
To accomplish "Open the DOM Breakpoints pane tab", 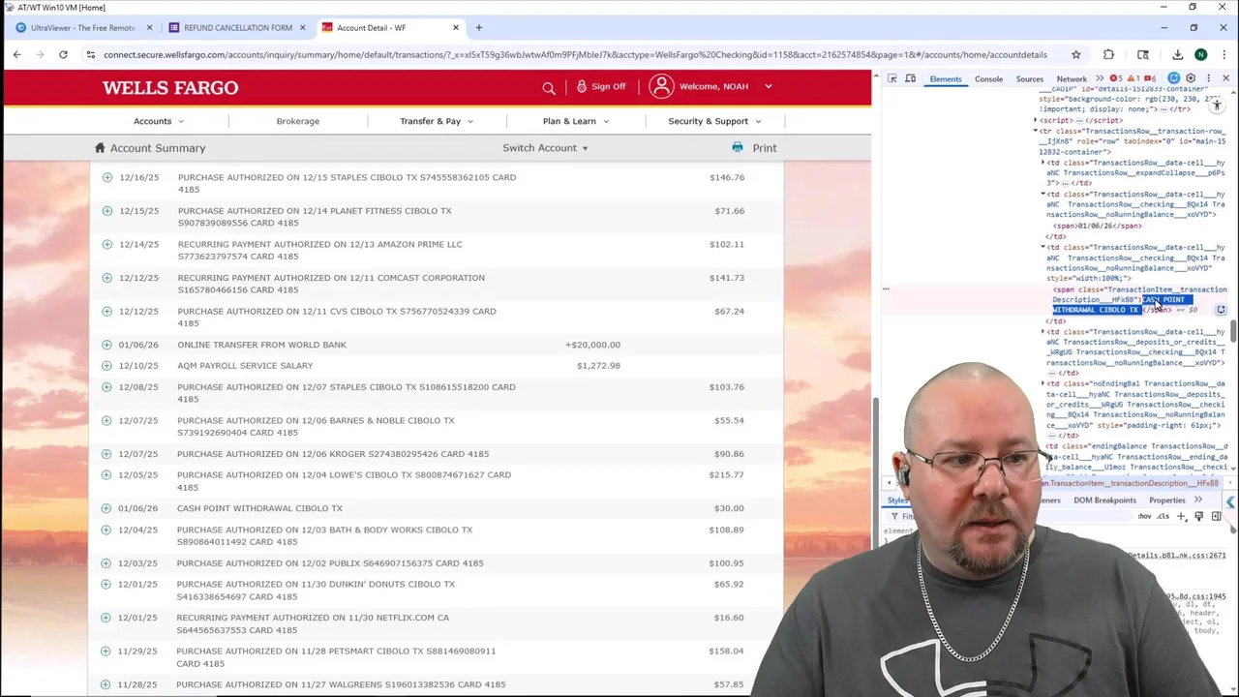I will (1104, 500).
